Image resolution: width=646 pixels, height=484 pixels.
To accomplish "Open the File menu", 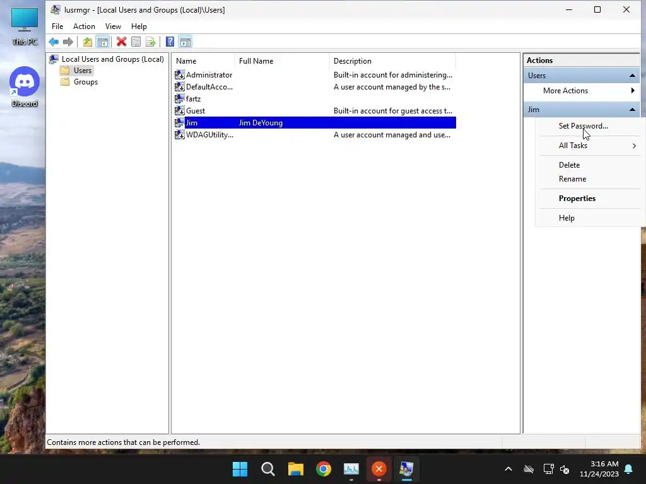I will click(x=57, y=26).
